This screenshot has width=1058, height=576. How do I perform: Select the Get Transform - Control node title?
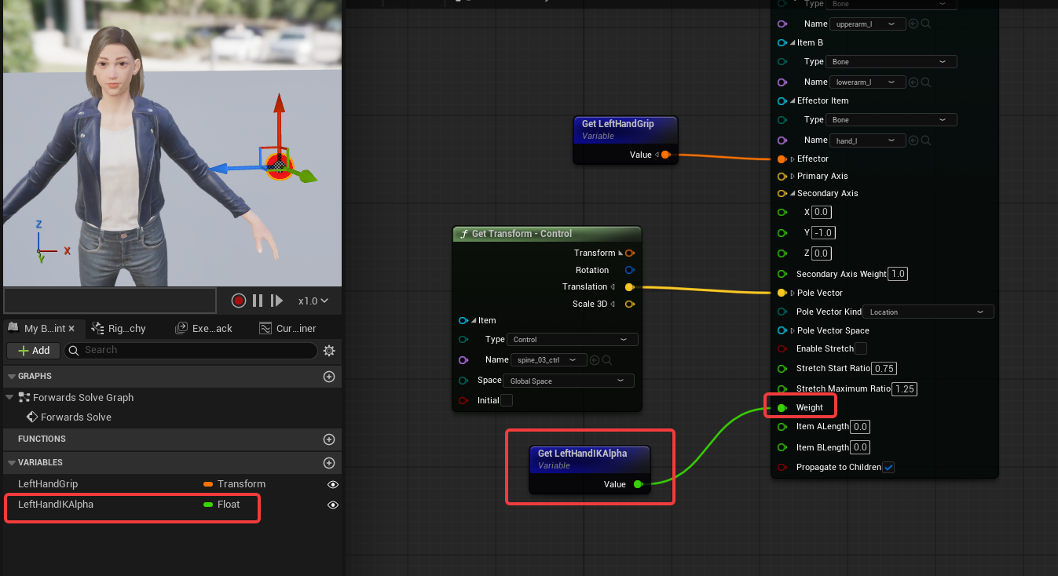522,234
